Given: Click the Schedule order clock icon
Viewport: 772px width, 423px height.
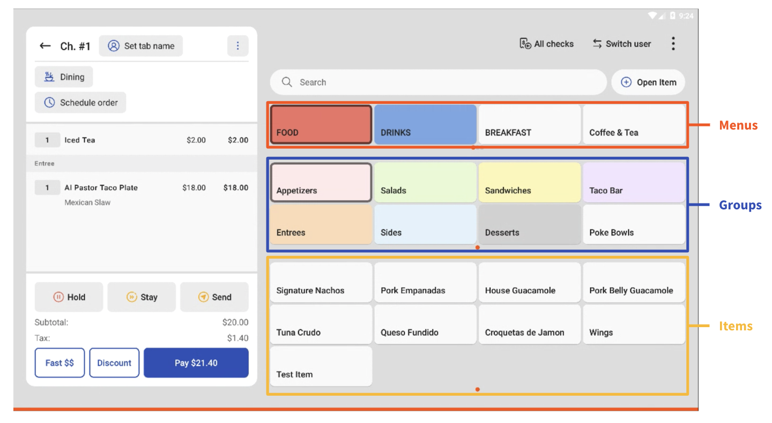Looking at the screenshot, I should [x=48, y=102].
